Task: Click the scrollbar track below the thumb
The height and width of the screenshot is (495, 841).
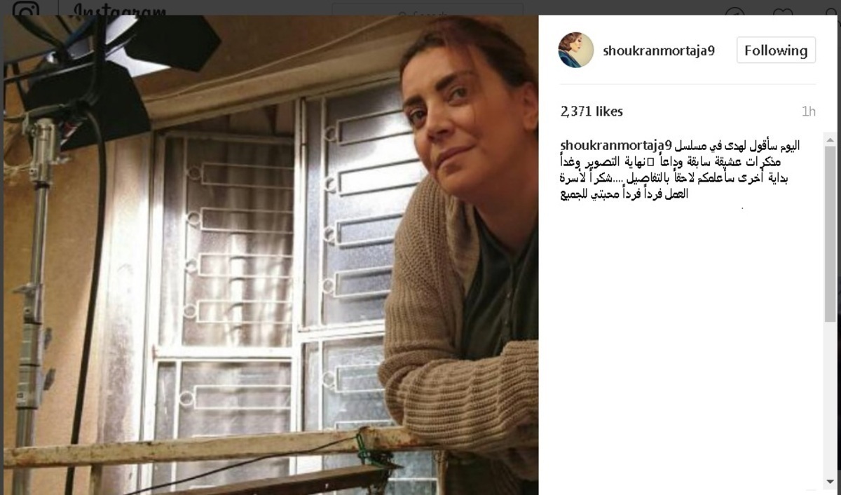Action: click(830, 398)
